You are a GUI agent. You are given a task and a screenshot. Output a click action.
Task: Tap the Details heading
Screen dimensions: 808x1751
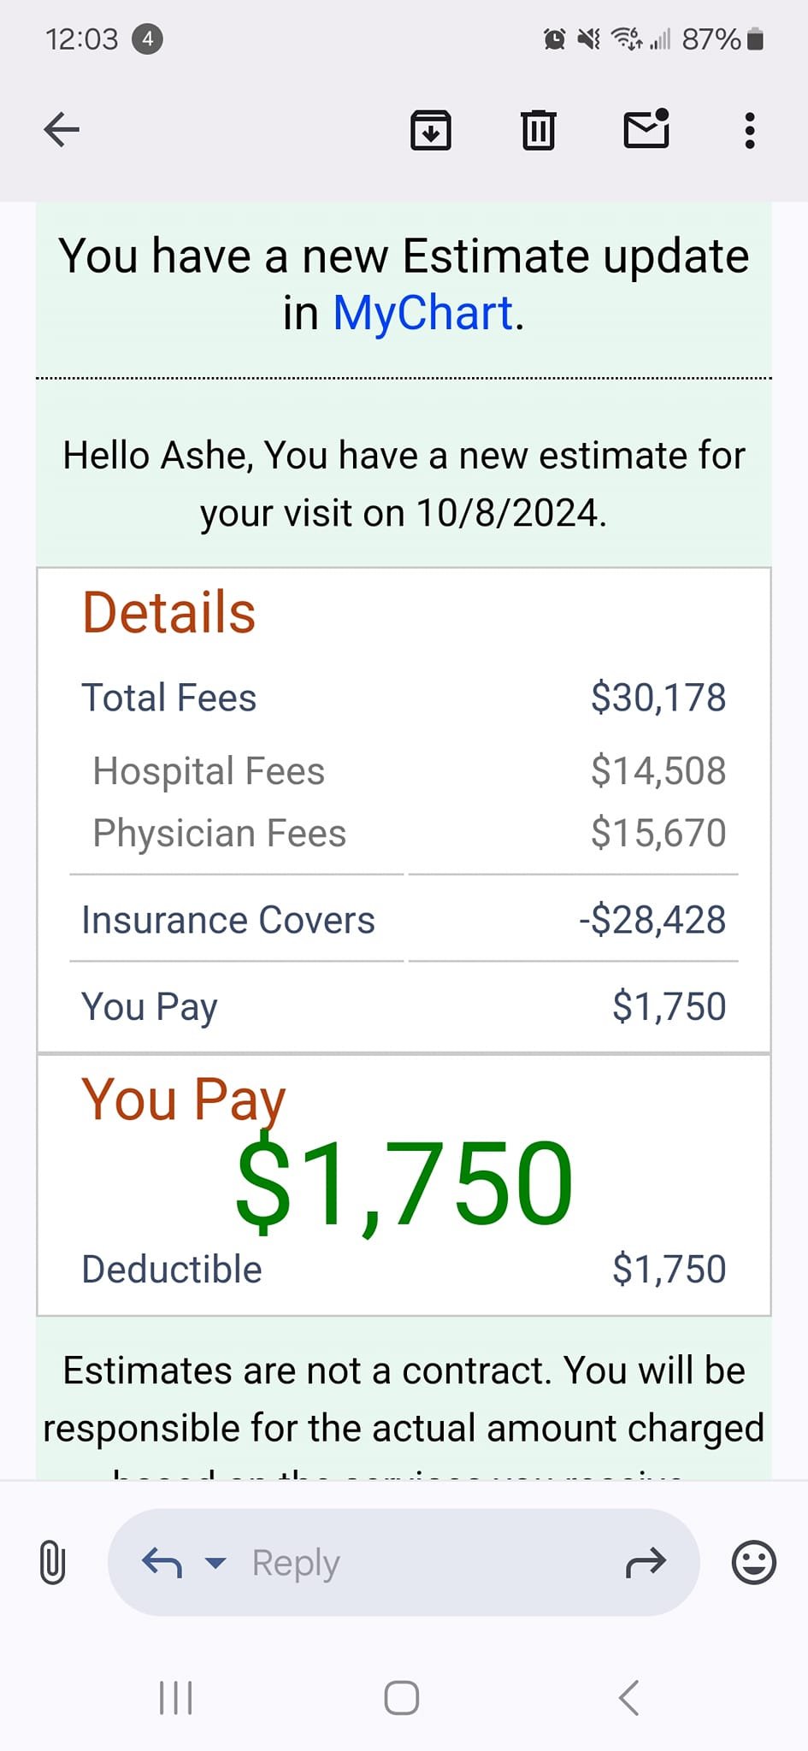coord(169,612)
